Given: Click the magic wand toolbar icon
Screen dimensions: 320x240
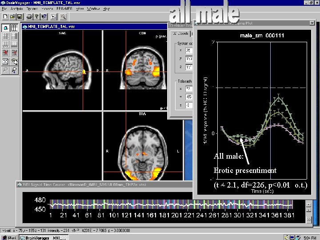Looking at the screenshot, I should pyautogui.click(x=63, y=16).
